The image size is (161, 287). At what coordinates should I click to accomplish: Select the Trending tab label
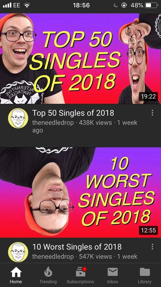point(48,281)
